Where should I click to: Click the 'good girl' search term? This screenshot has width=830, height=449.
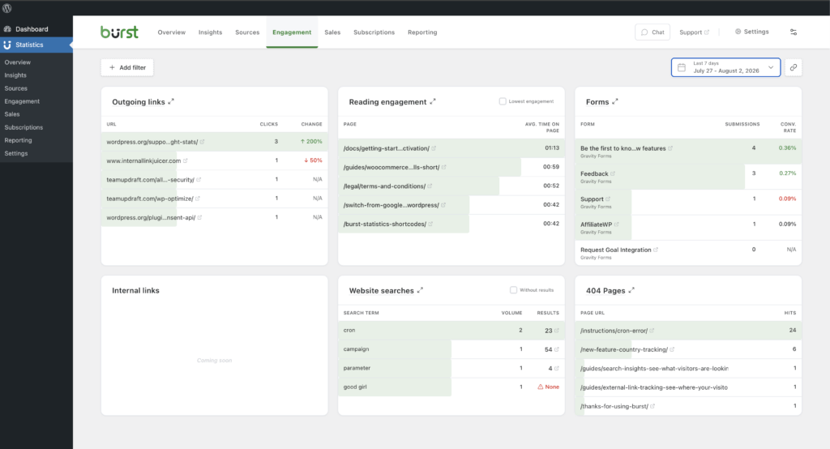(x=355, y=387)
